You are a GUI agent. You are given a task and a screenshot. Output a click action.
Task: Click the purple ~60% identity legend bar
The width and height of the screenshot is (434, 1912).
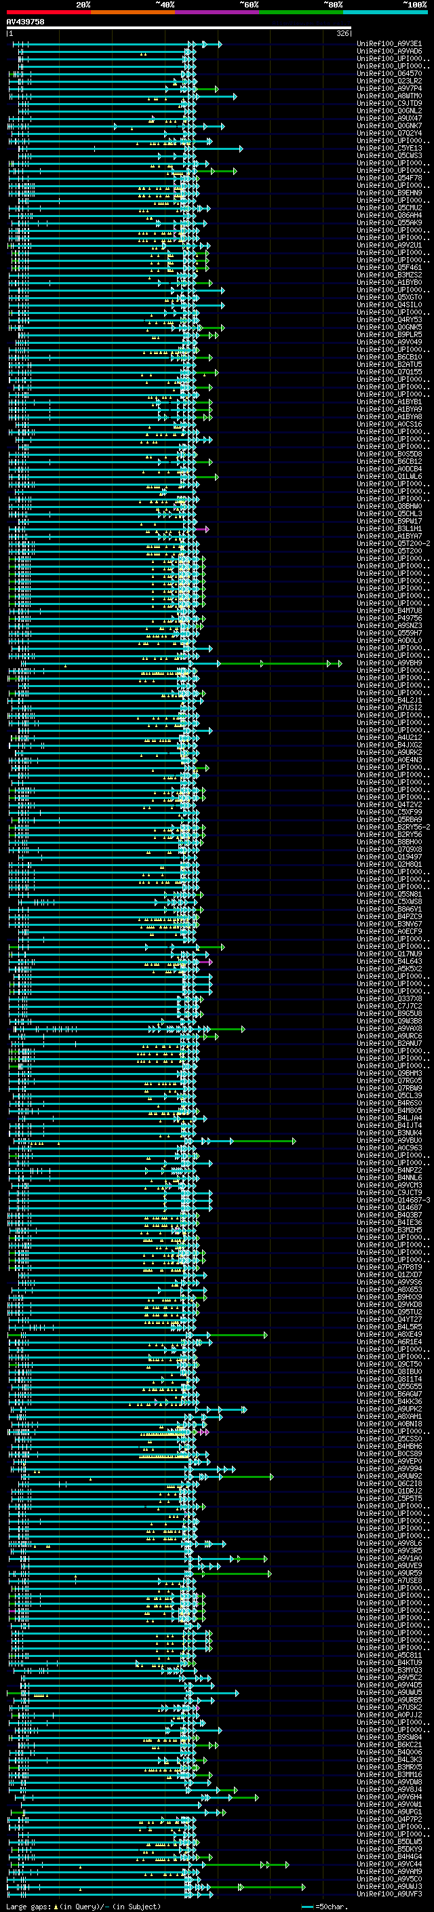tap(218, 12)
